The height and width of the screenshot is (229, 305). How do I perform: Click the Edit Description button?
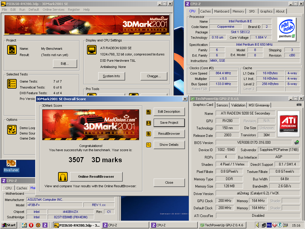tap(169, 112)
